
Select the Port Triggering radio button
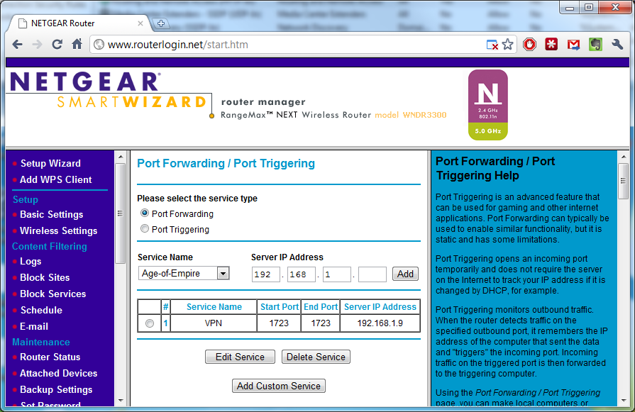coord(145,228)
